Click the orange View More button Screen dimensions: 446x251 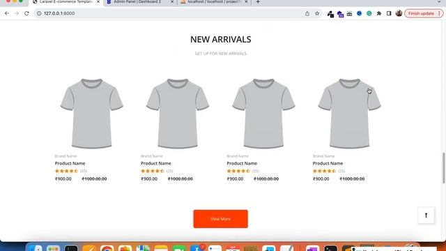click(220, 219)
